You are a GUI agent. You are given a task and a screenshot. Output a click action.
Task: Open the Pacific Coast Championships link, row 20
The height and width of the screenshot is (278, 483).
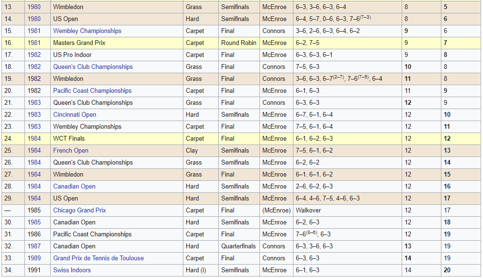tap(92, 91)
